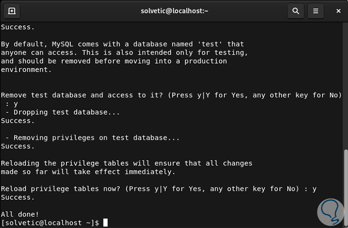Click the "Remove test database" question line
The height and width of the screenshot is (228, 348).
coord(171,95)
